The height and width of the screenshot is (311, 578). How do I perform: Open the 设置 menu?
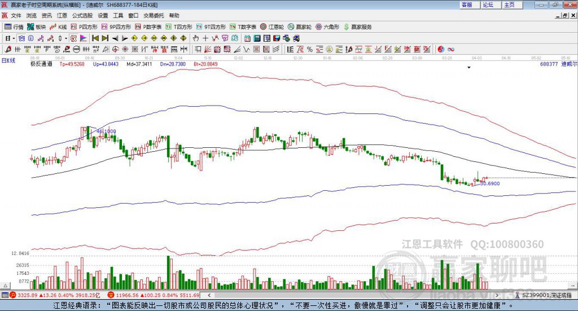(x=103, y=15)
